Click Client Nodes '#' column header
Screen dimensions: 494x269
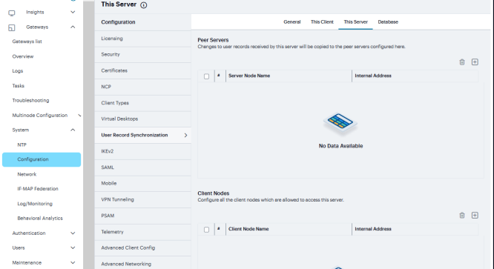point(219,229)
